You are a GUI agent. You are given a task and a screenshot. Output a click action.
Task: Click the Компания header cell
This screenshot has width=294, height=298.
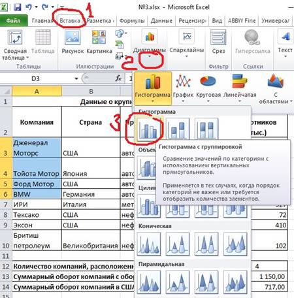[x=37, y=122]
